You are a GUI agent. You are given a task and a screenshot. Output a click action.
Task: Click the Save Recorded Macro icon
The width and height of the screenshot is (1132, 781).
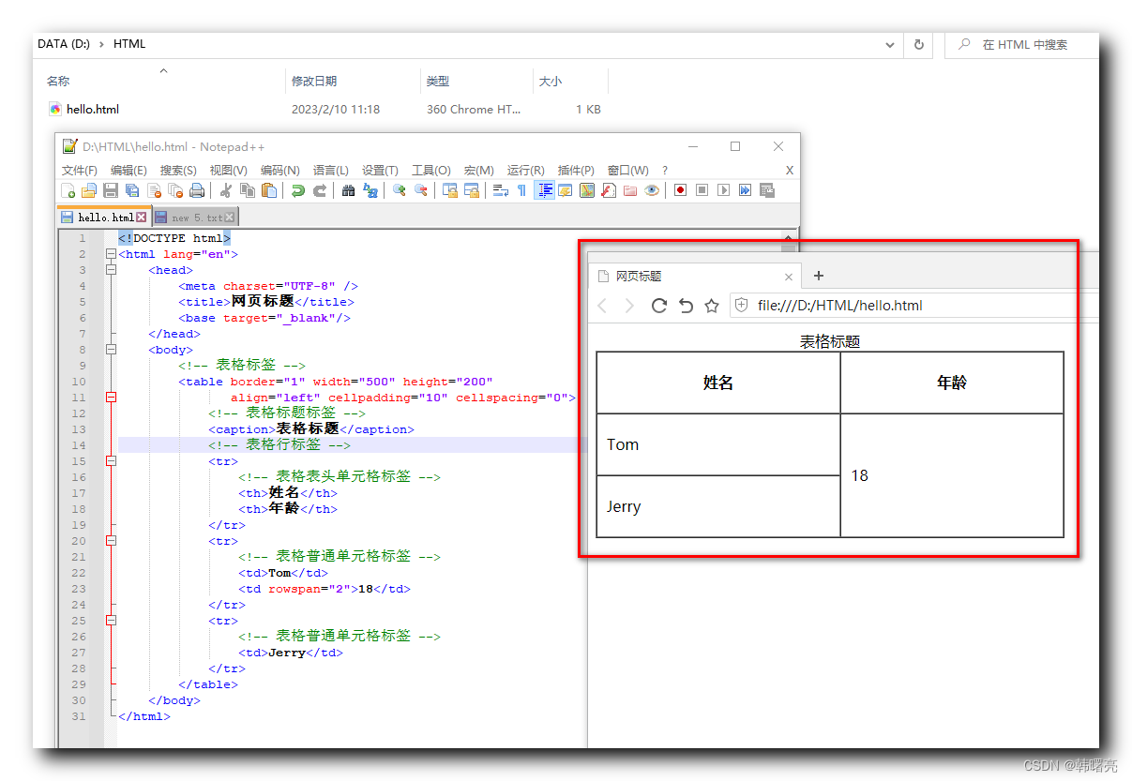(x=767, y=190)
